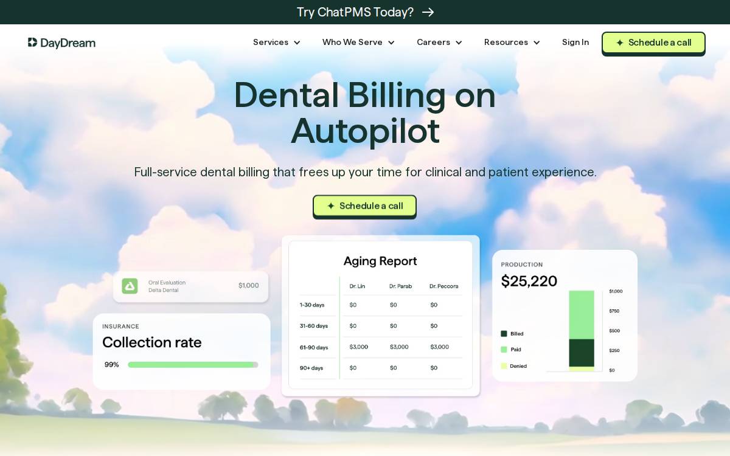
Task: Click the Dr. Peccora column header
Action: [x=444, y=286]
